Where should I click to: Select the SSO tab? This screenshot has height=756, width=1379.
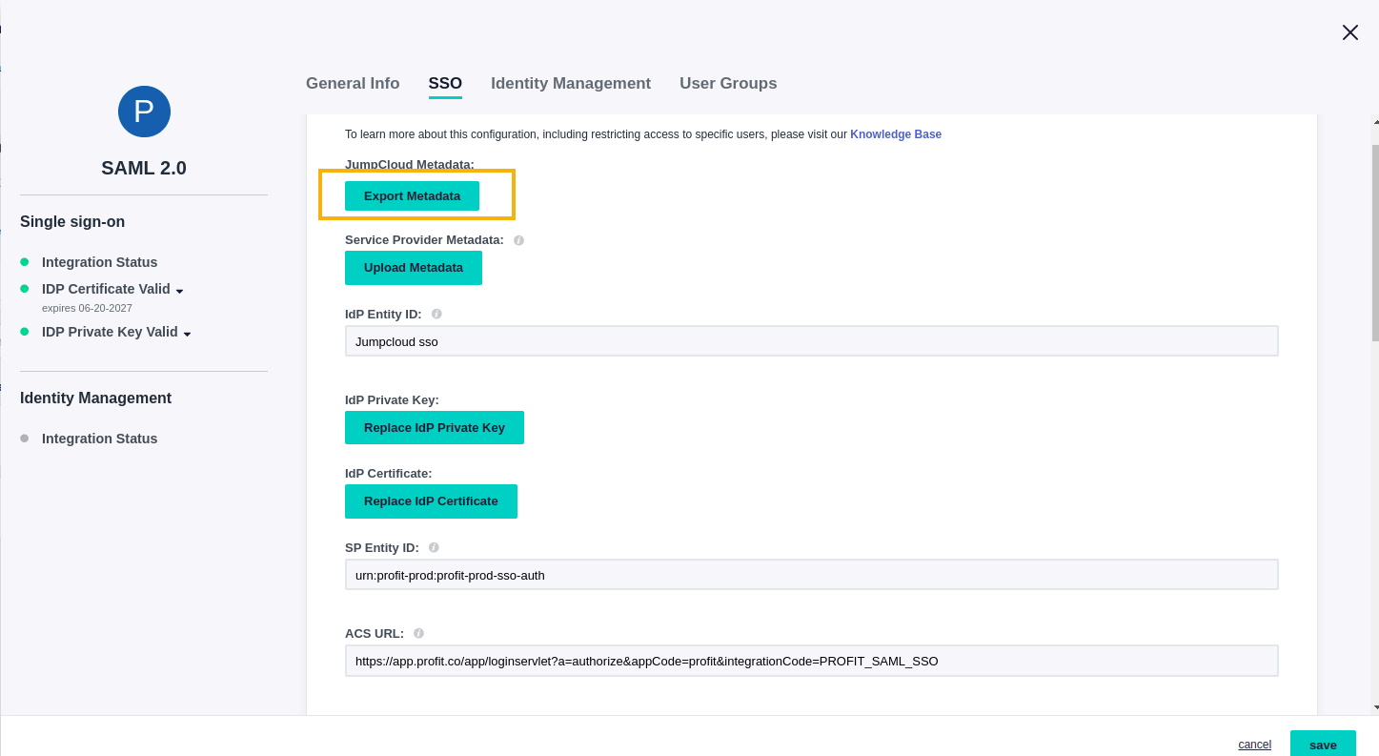pos(445,83)
